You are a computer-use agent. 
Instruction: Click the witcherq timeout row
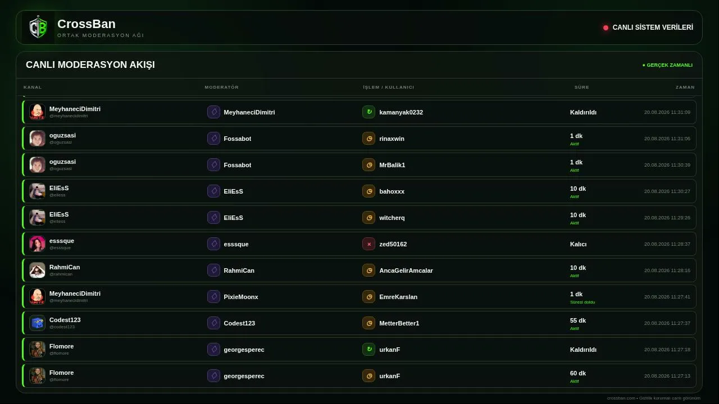(359, 218)
